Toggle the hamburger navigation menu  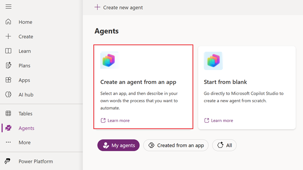8,7
